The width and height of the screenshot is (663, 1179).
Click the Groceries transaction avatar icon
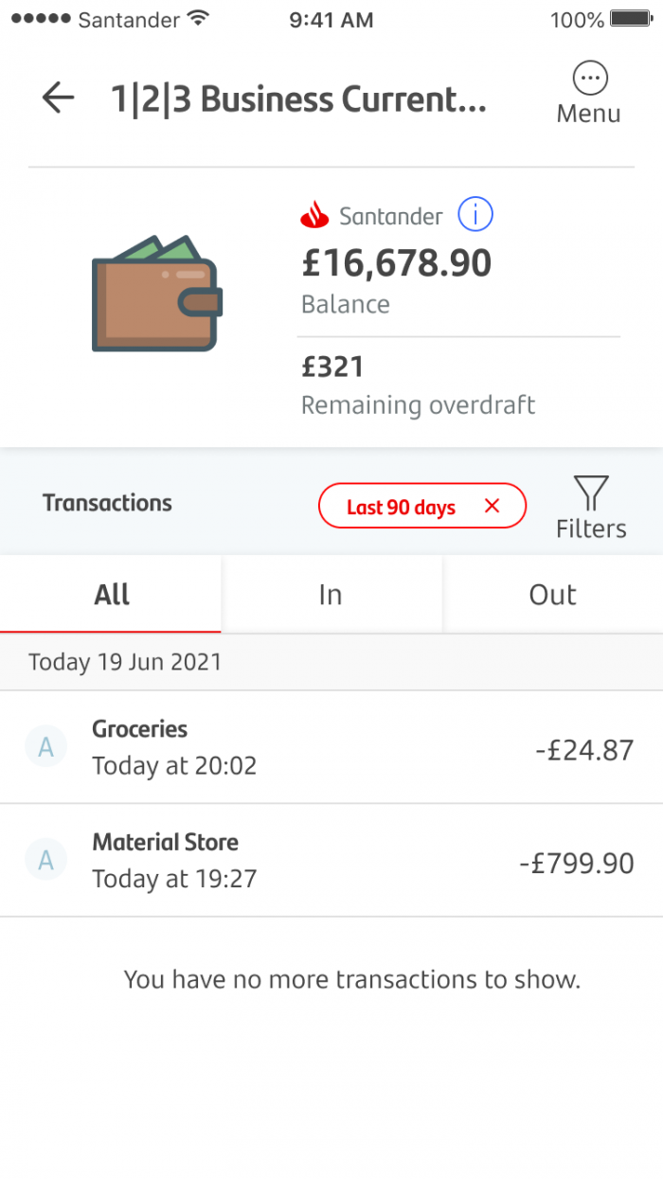coord(45,747)
